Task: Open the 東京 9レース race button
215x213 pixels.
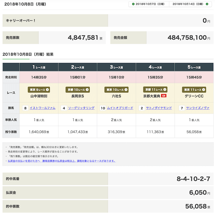Action: point(39,90)
